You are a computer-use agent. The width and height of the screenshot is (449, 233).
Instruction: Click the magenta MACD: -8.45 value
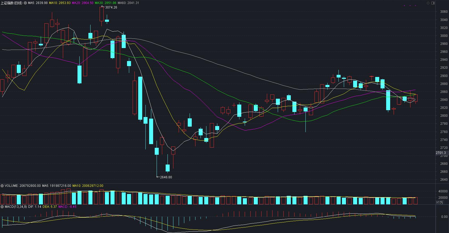67,206
